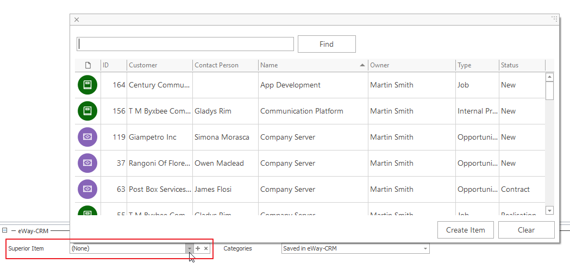
Task: Select the Communication Platform name cell
Action: (x=313, y=111)
